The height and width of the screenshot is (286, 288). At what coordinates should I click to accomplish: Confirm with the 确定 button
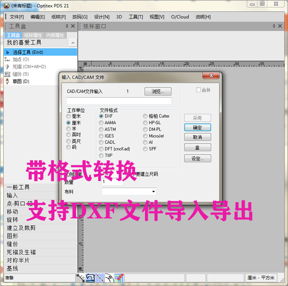tap(197, 128)
